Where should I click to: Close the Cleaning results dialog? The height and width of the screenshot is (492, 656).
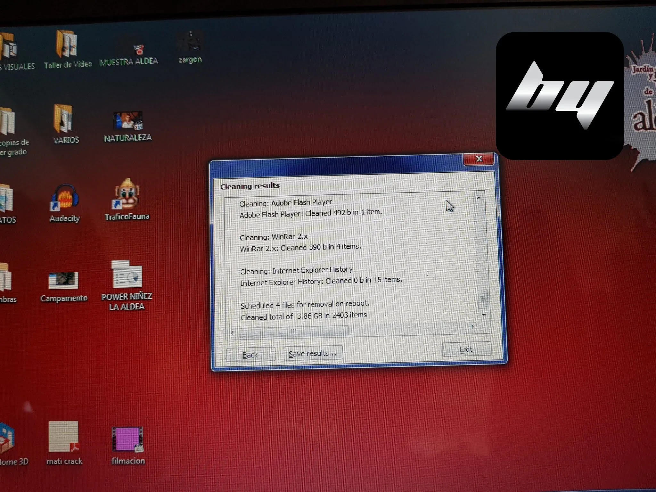tap(479, 159)
